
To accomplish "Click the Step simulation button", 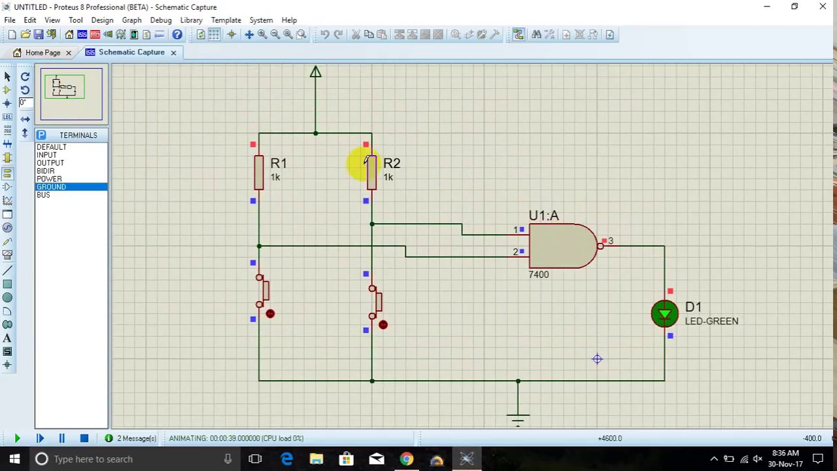I will pos(39,438).
